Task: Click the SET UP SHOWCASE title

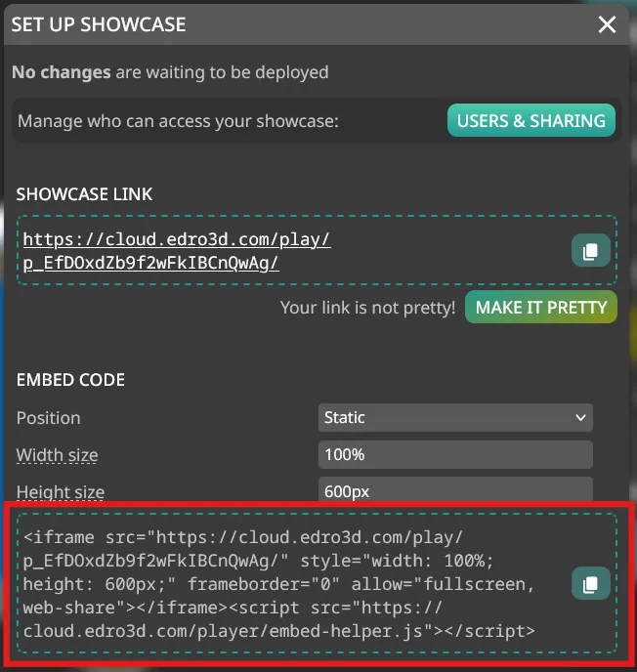Action: coord(99,24)
